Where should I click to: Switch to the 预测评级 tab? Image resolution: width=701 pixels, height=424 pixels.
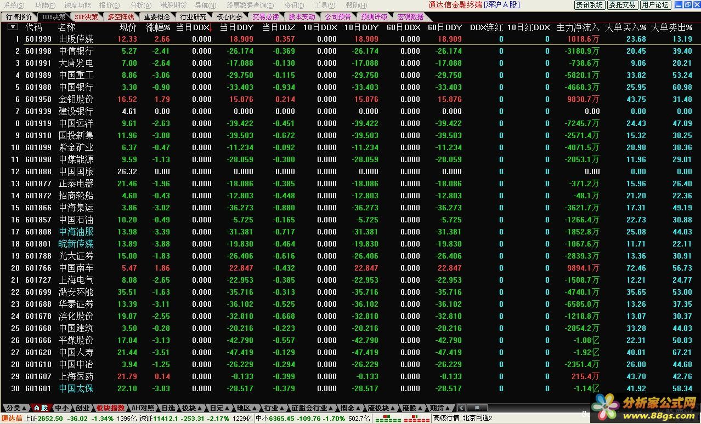click(374, 16)
